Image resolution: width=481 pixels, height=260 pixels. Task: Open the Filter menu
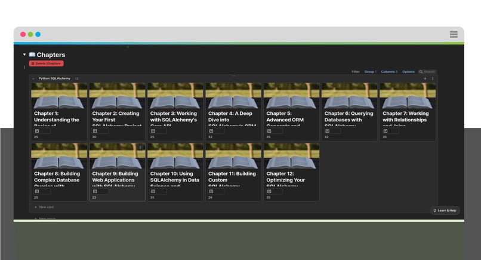point(356,71)
